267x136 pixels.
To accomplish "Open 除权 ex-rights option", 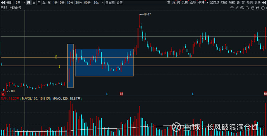I will coord(232,3).
